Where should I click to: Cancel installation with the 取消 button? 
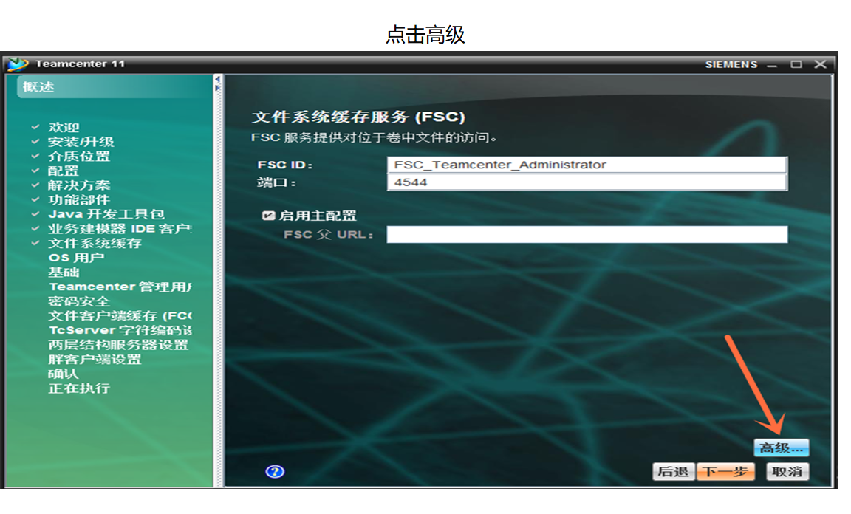tap(787, 471)
